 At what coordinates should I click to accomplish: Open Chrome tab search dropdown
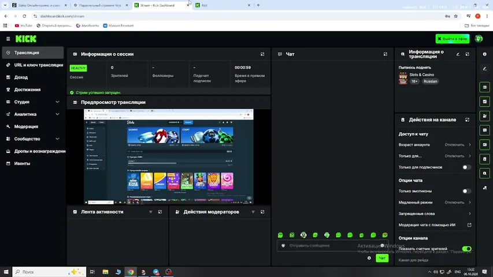(5, 5)
